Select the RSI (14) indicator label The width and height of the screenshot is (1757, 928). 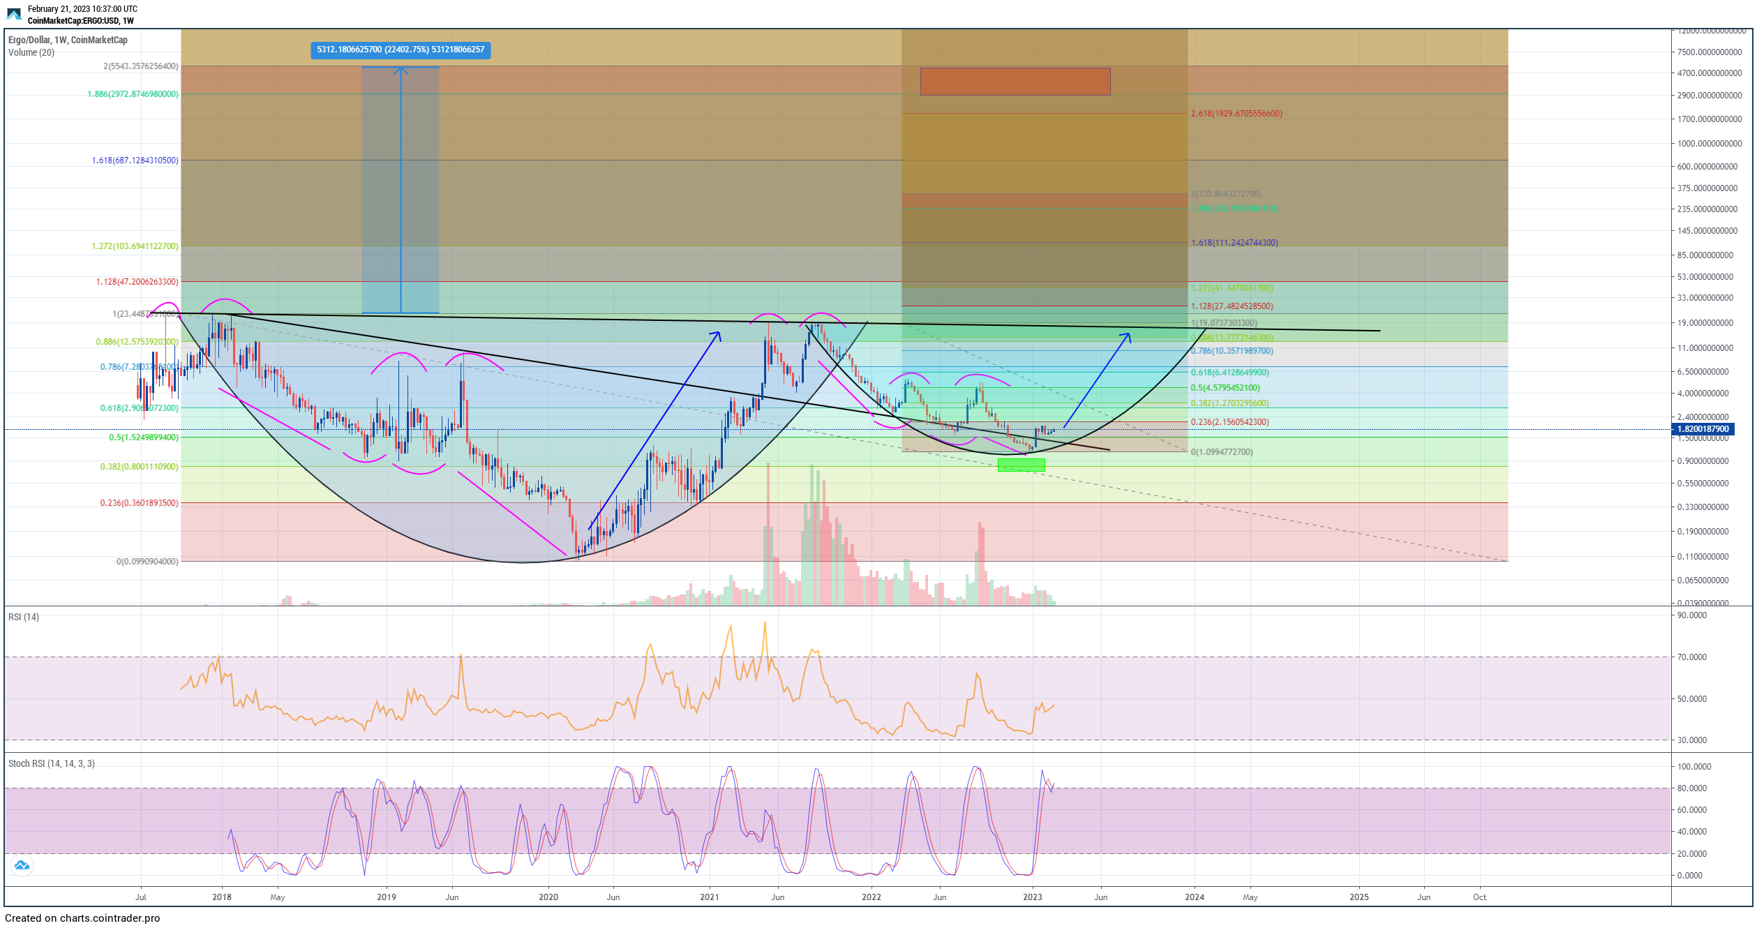24,617
